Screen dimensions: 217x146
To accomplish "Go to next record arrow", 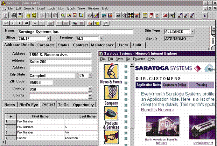I will coord(20,23).
